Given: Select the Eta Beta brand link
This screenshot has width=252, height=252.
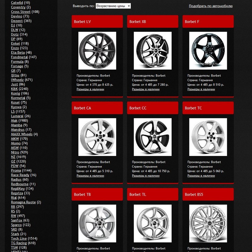Looking at the screenshot, I should [x=18, y=53].
